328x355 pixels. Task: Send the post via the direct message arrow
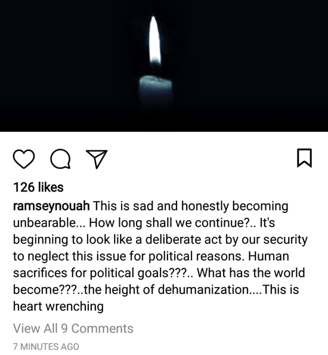(97, 159)
